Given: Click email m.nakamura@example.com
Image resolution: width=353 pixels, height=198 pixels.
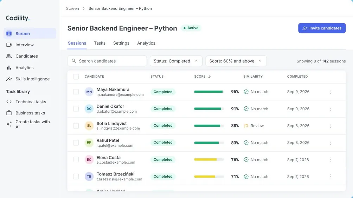Looking at the screenshot, I should pyautogui.click(x=120, y=95).
